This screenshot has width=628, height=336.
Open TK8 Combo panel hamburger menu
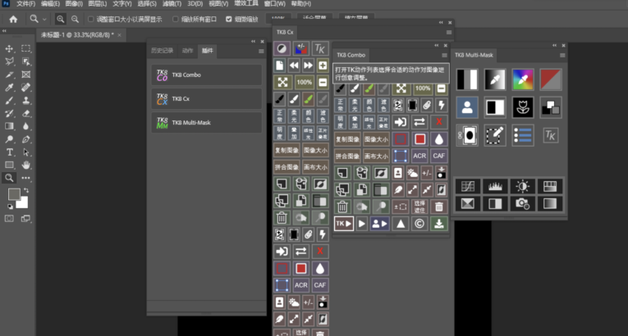coord(444,55)
